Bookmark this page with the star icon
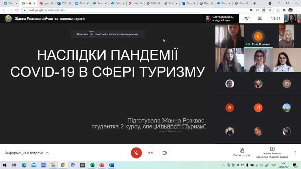 270,10
